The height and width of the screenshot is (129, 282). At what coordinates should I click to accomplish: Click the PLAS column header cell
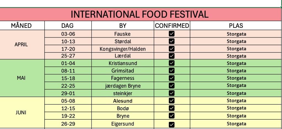pos(236,26)
